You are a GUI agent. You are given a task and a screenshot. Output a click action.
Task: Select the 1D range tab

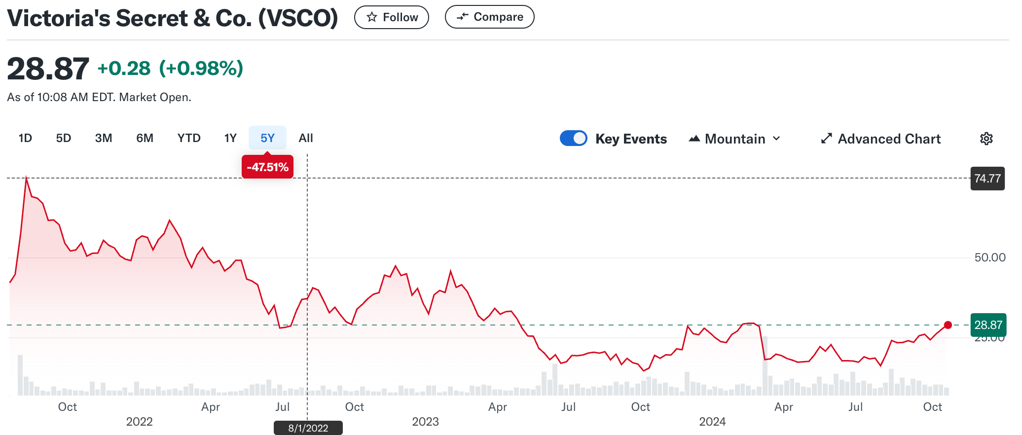[x=25, y=138]
